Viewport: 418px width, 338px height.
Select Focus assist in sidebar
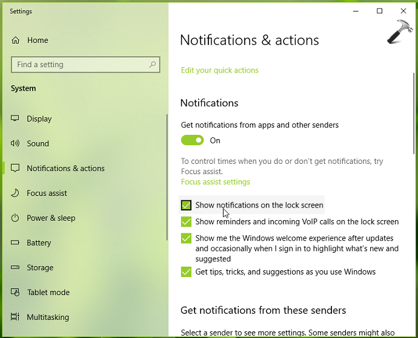[47, 193]
